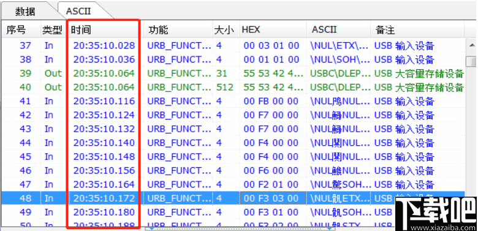Click HEX cell 00 F6 00 00
This screenshot has height=231, width=478.
[x=271, y=170]
